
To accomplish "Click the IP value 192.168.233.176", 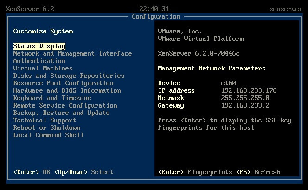I will 249,91.
